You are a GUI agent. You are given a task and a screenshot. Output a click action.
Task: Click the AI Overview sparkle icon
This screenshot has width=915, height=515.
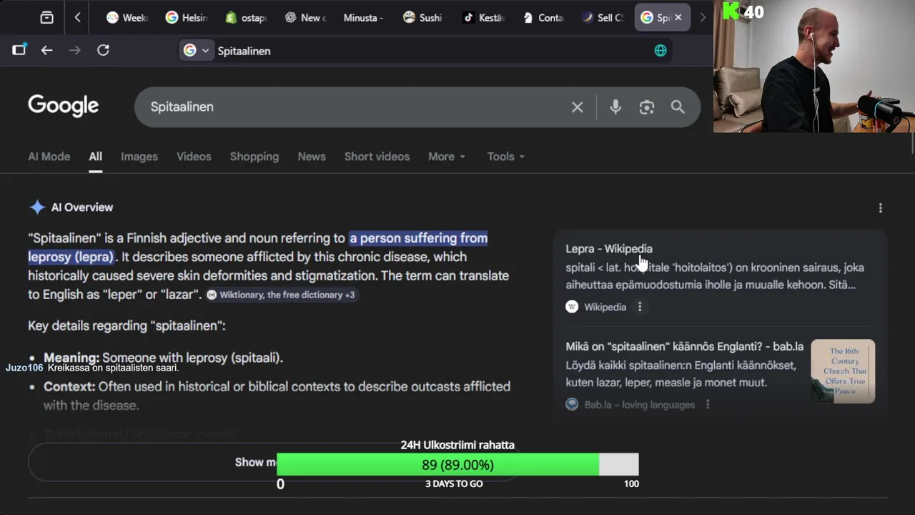click(37, 207)
